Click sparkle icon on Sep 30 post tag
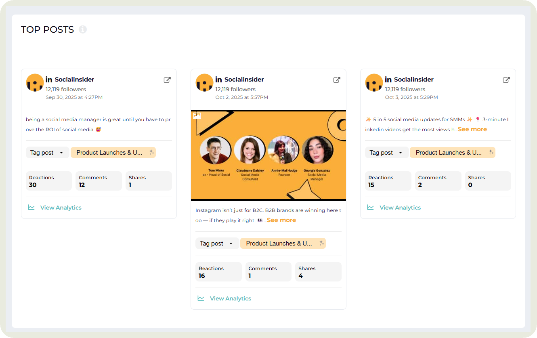 click(152, 152)
